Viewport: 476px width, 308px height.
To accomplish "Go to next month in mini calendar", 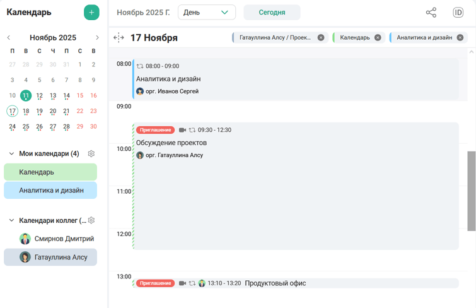I will [x=97, y=38].
